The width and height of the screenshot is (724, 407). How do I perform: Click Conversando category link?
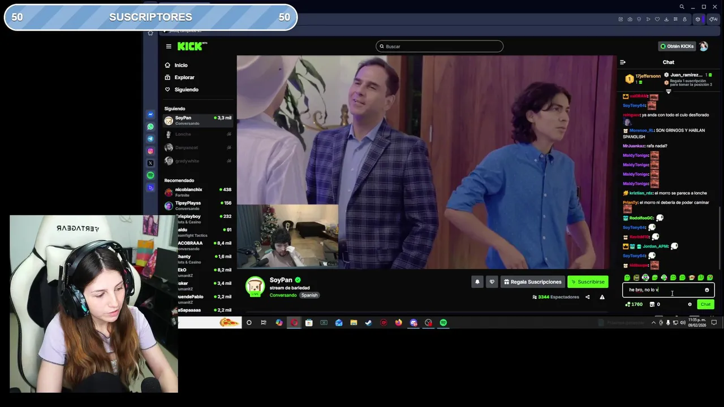(283, 295)
